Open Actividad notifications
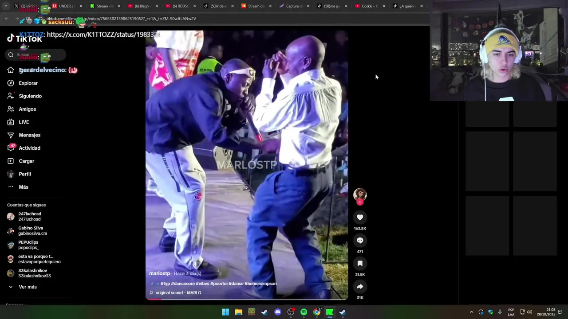 pos(29,148)
